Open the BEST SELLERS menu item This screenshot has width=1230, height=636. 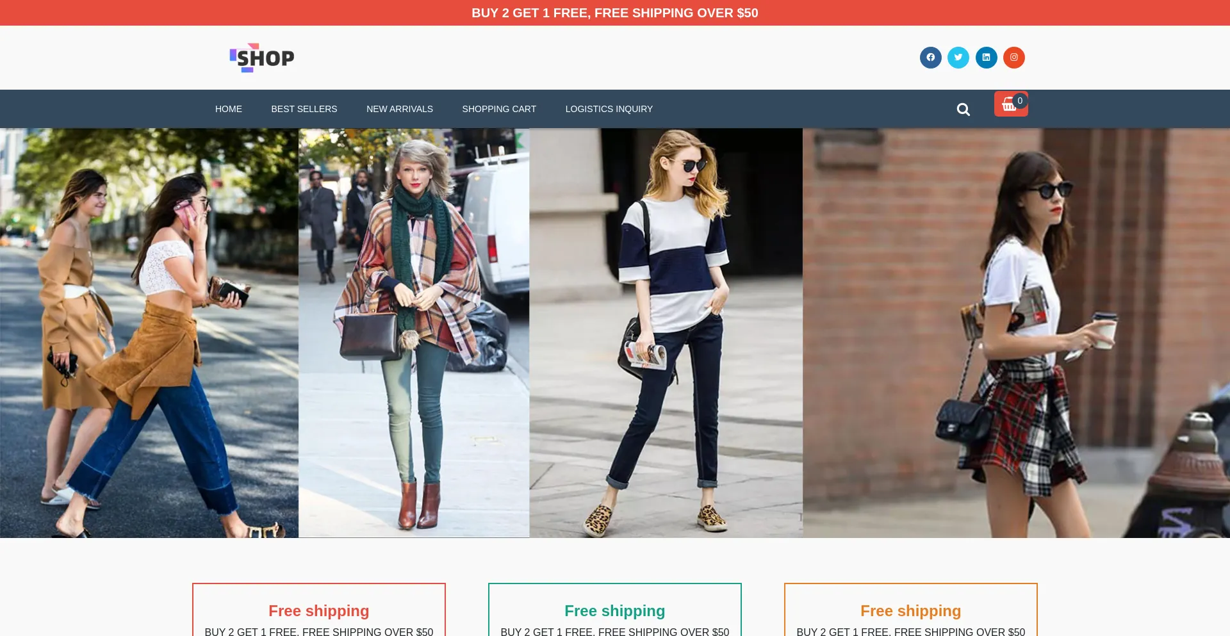(304, 109)
